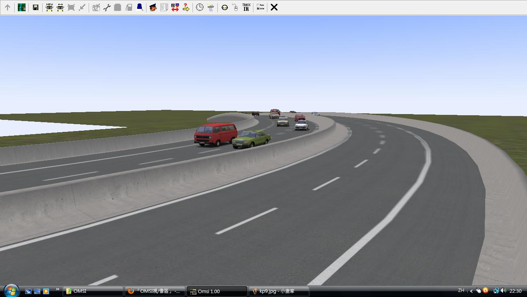Click the mouse tray icon
This screenshot has height=297, width=527.
tap(479, 291)
